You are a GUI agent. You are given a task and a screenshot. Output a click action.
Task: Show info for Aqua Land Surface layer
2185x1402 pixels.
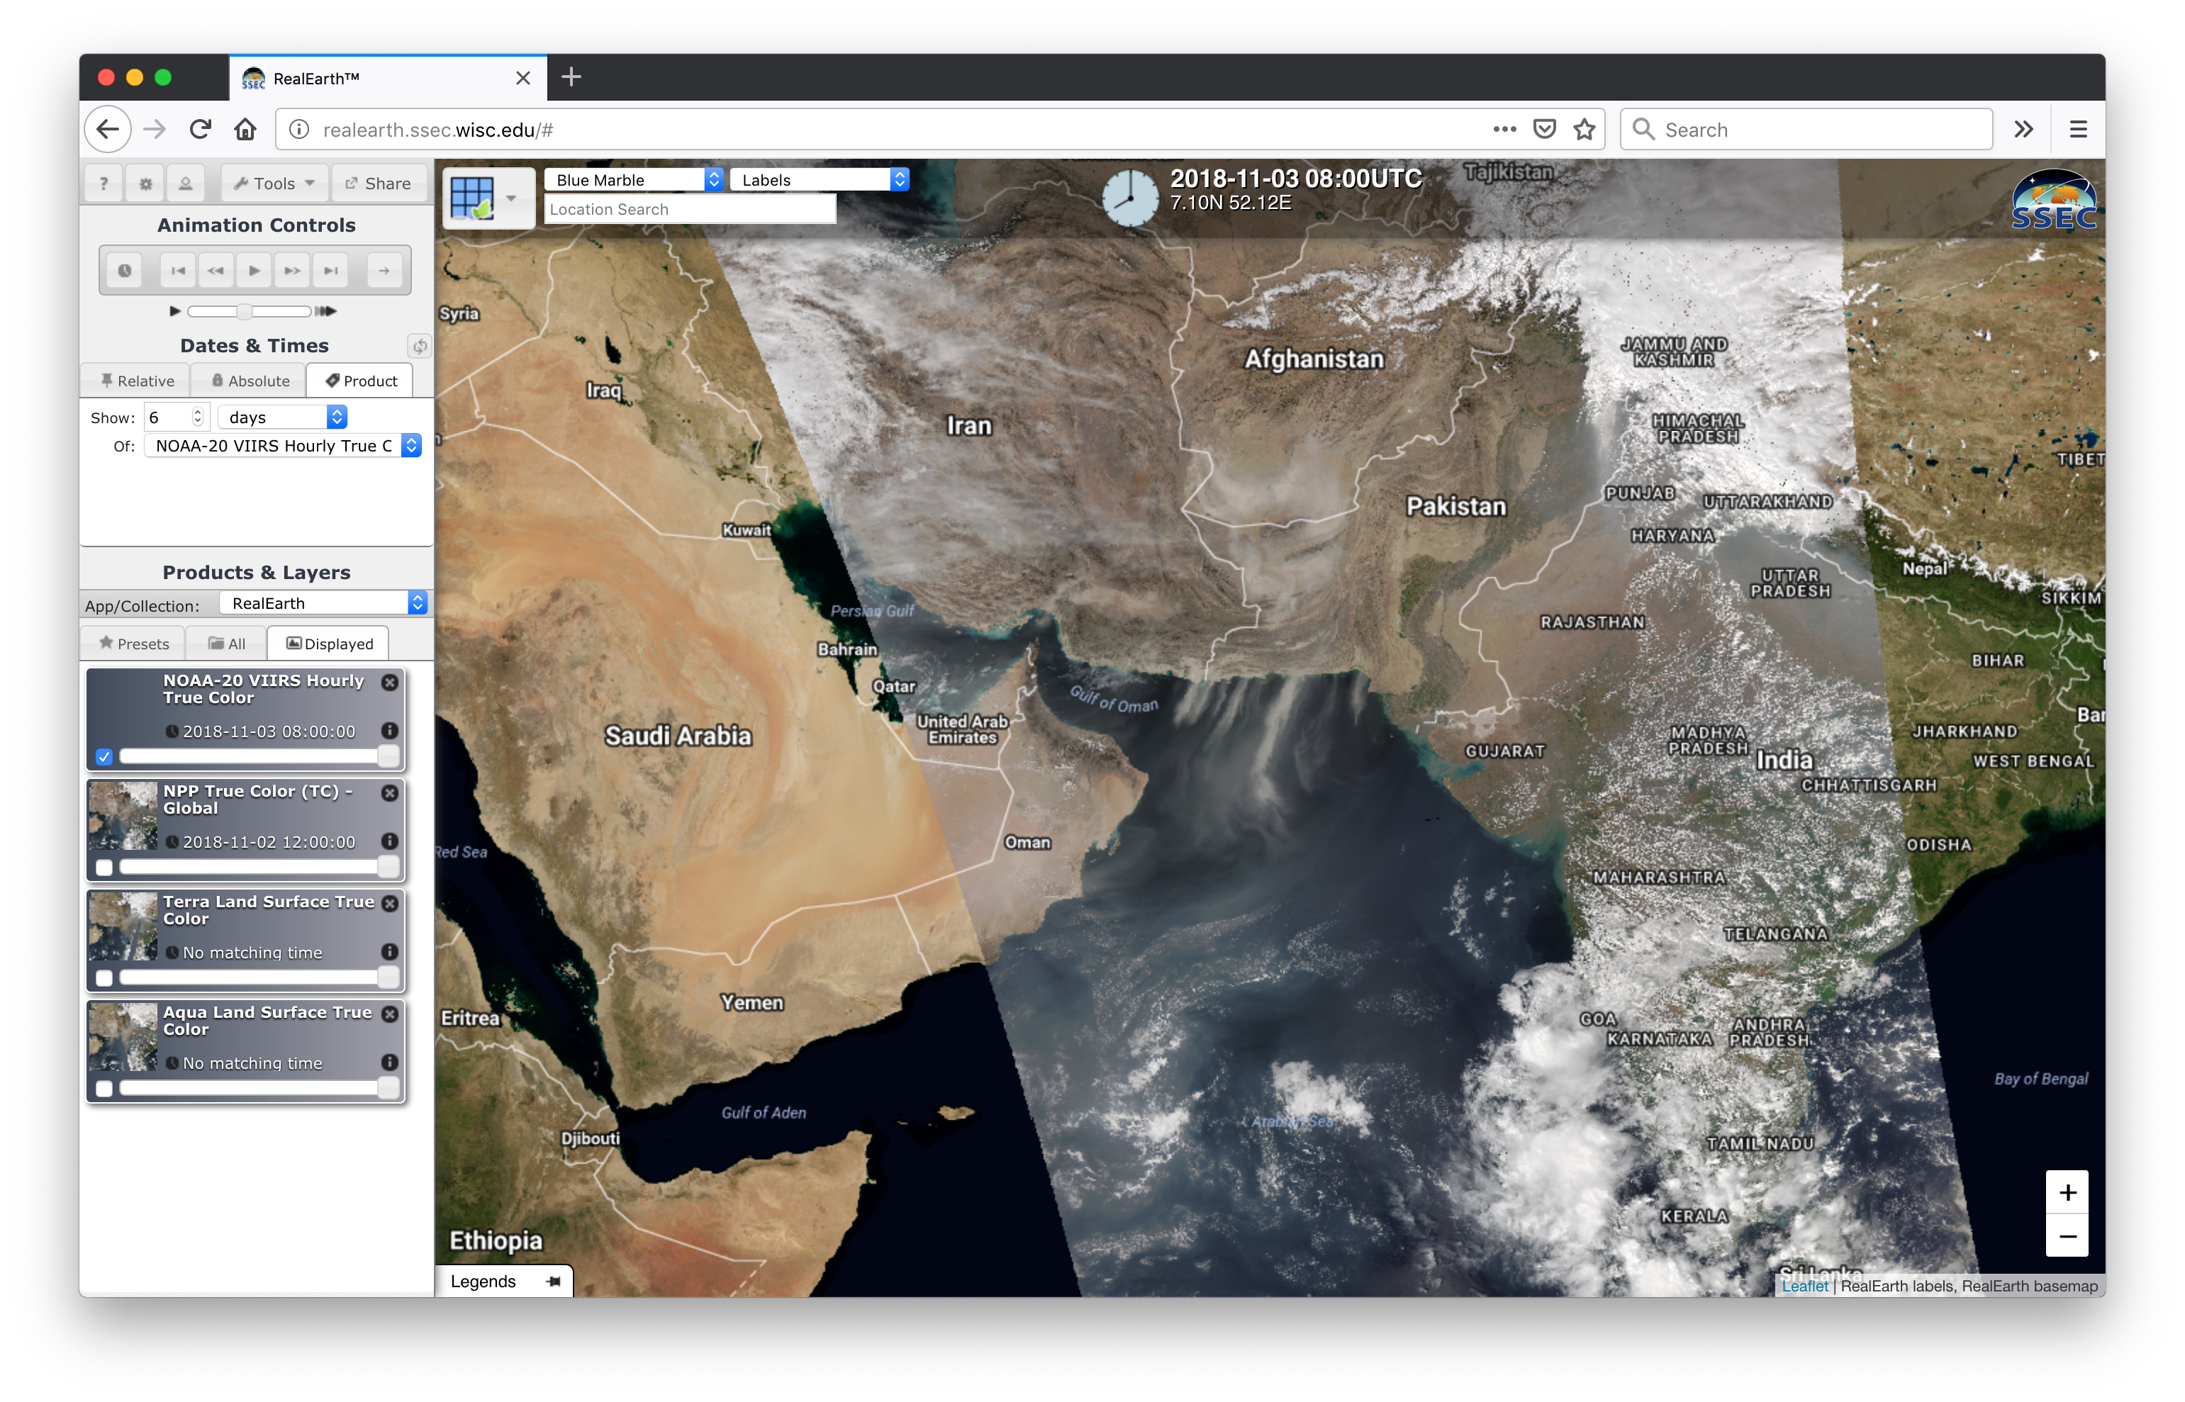click(x=390, y=1062)
